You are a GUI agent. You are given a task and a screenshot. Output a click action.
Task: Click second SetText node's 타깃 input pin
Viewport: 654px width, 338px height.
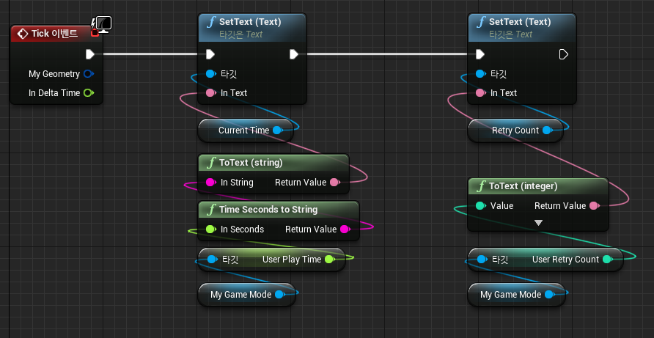click(481, 74)
